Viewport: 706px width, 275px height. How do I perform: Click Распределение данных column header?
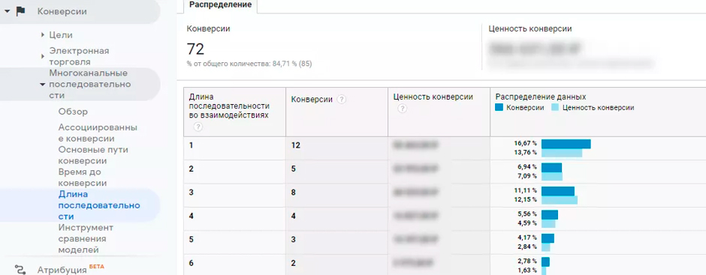tap(540, 97)
